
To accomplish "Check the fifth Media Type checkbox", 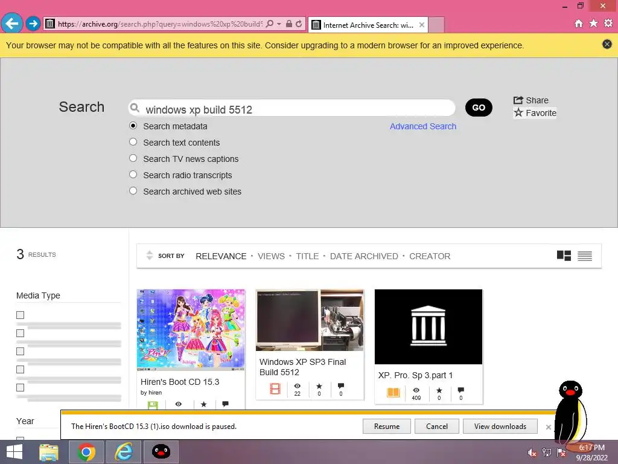I will pyautogui.click(x=20, y=387).
